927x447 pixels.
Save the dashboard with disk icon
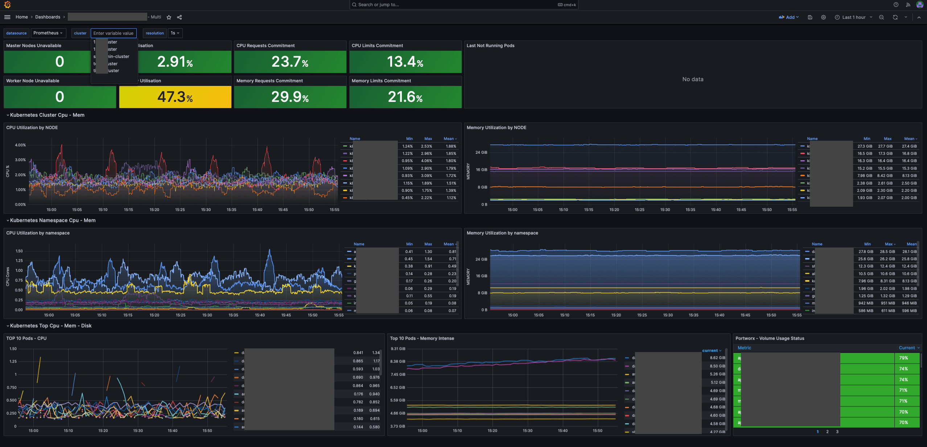[810, 17]
